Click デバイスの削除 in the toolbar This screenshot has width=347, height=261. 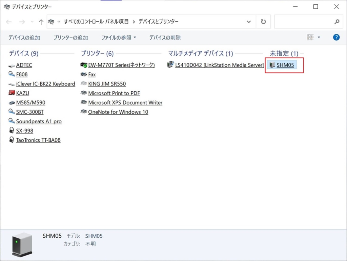(x=165, y=38)
